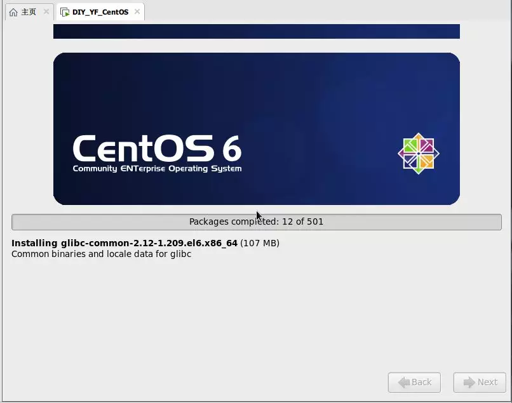Click the VM running icon on DIY_YF_CentOS tab
Image resolution: width=512 pixels, height=403 pixels.
[65, 13]
